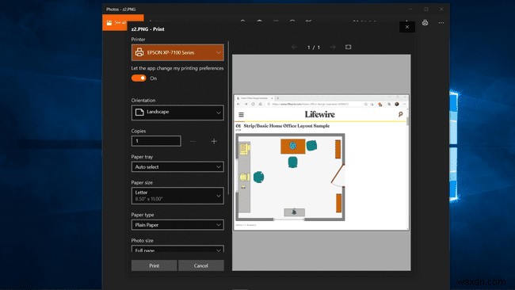Open the Paper type Plain Paper dropdown
This screenshot has width=515, height=290.
pos(177,225)
